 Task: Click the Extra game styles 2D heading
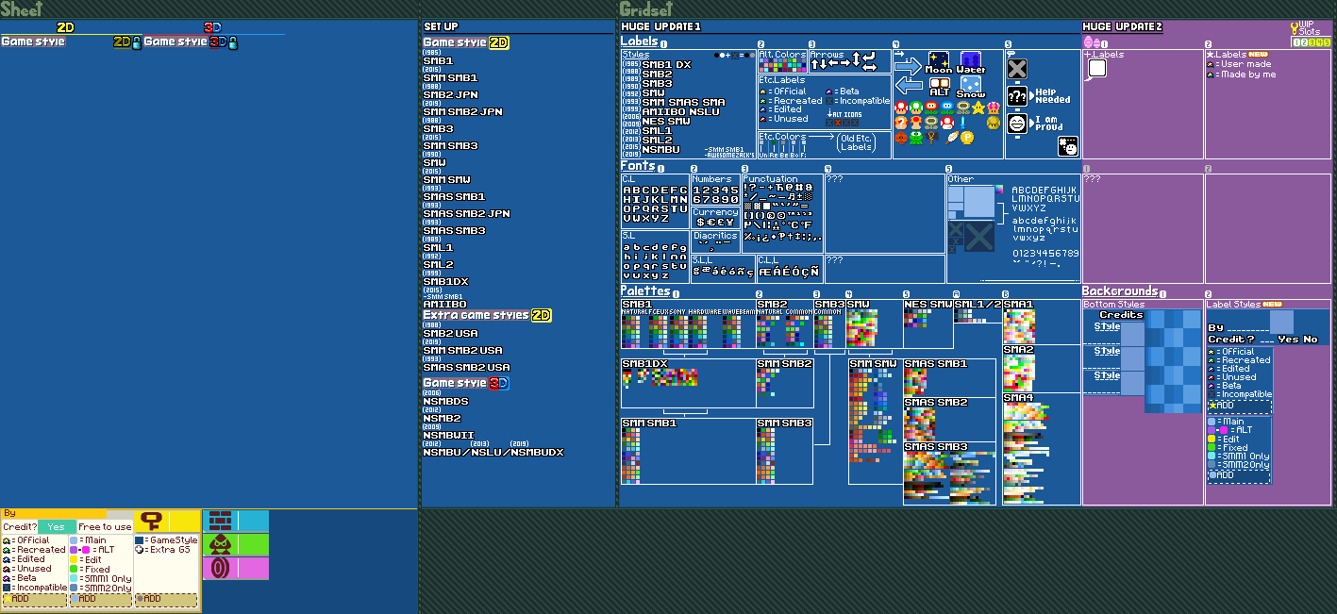488,315
